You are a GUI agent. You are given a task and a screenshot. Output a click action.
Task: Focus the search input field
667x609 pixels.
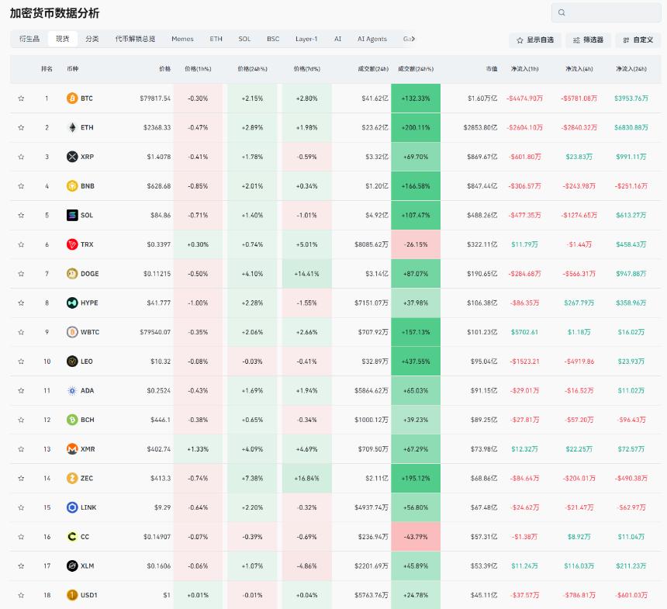click(x=607, y=12)
